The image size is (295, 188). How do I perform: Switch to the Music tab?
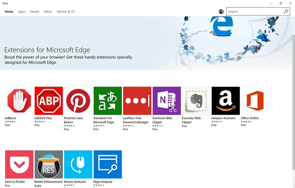click(x=48, y=11)
